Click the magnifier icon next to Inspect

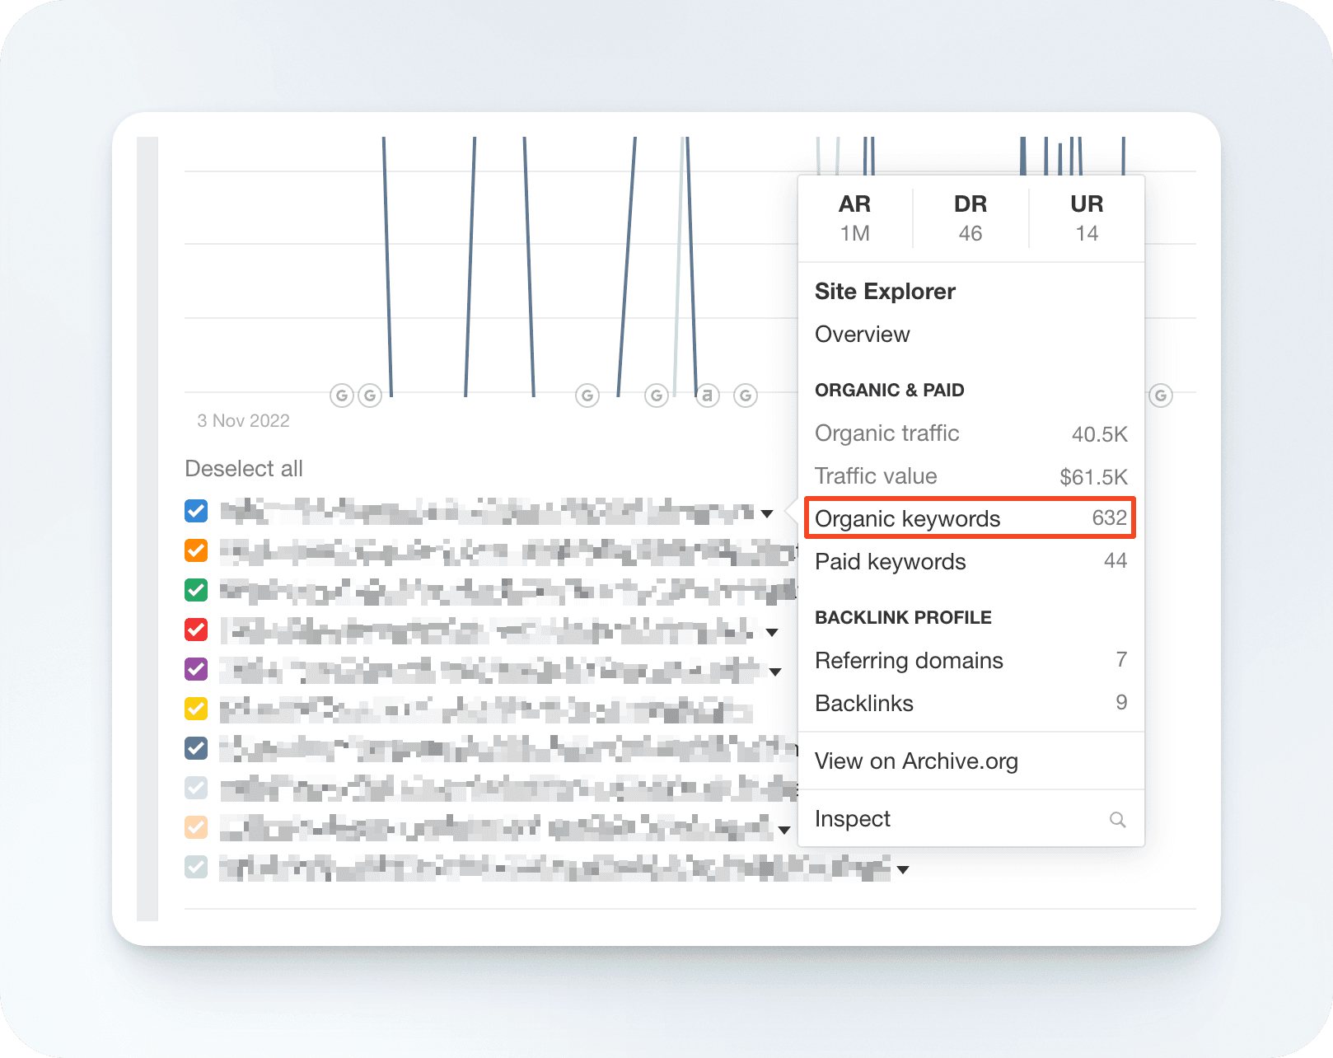point(1117,820)
